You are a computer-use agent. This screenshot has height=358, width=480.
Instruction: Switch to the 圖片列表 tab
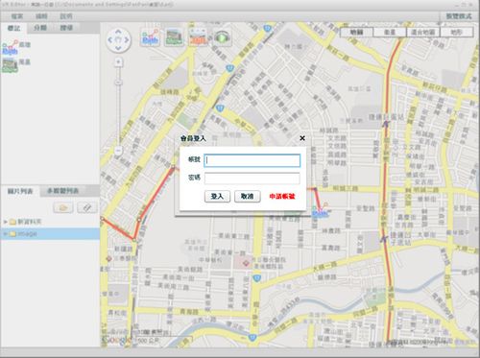point(20,191)
